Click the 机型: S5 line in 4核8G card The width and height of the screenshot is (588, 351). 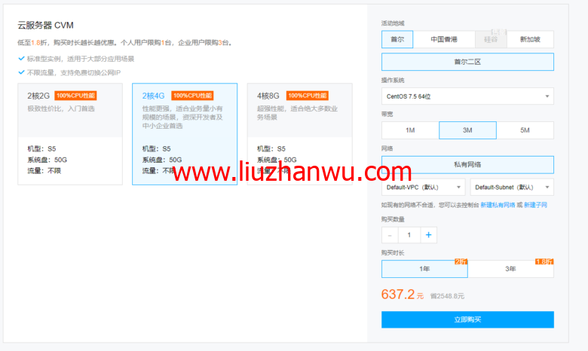click(271, 148)
